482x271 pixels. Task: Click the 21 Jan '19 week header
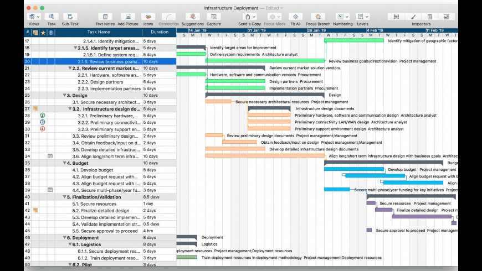point(257,30)
